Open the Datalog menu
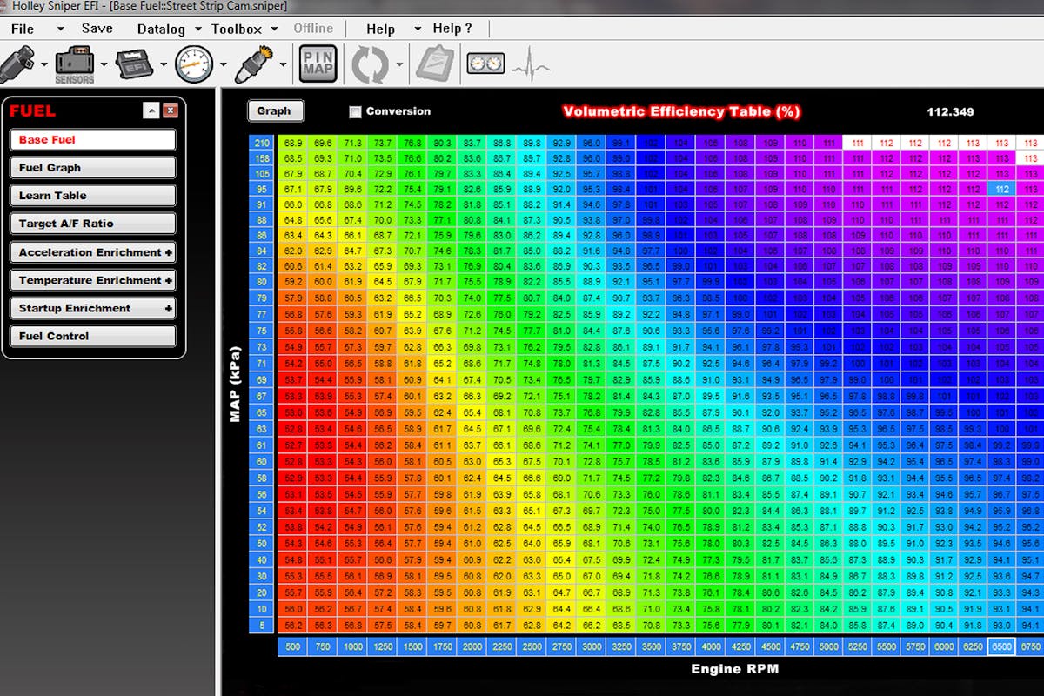The image size is (1044, 696). pos(161,29)
